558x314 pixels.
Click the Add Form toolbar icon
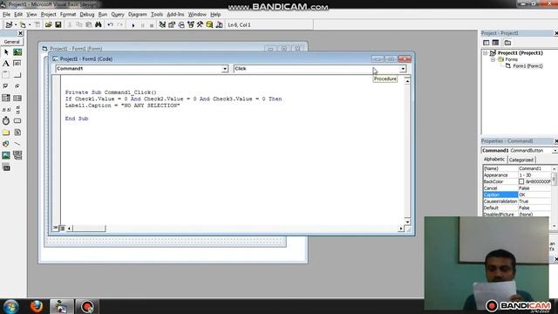click(x=23, y=24)
